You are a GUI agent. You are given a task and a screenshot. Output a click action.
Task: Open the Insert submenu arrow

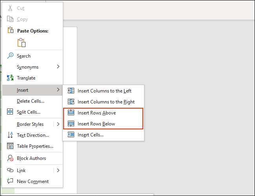[58, 90]
